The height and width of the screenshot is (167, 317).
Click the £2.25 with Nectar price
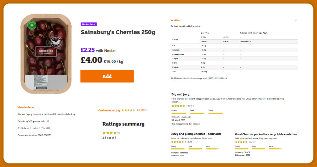pyautogui.click(x=95, y=50)
